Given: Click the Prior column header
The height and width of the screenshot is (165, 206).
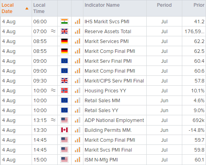Looking at the screenshot, I should pyautogui.click(x=199, y=5).
